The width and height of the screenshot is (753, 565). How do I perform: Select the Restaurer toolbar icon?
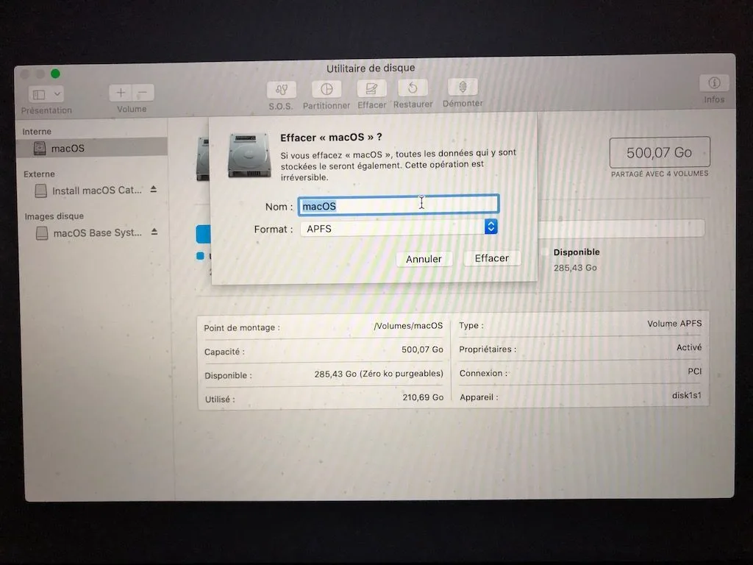point(413,88)
